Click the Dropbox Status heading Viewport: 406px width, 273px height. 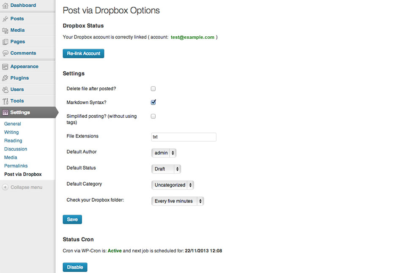click(x=83, y=26)
